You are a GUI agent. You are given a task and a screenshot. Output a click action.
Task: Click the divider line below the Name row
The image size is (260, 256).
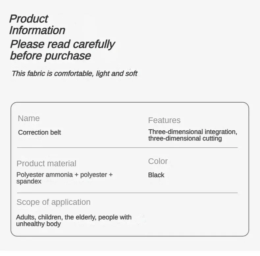coord(127,147)
